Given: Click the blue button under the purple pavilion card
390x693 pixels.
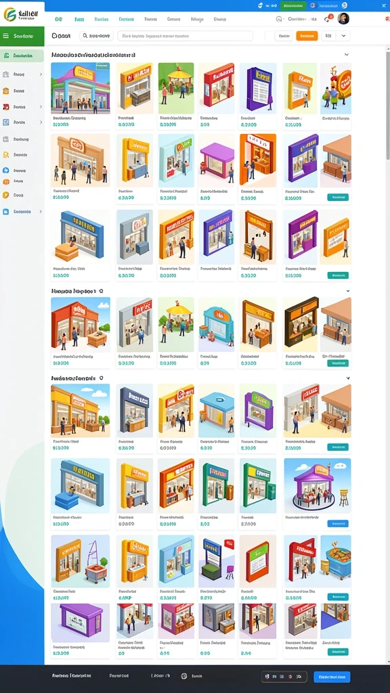Looking at the screenshot, I should tap(338, 524).
